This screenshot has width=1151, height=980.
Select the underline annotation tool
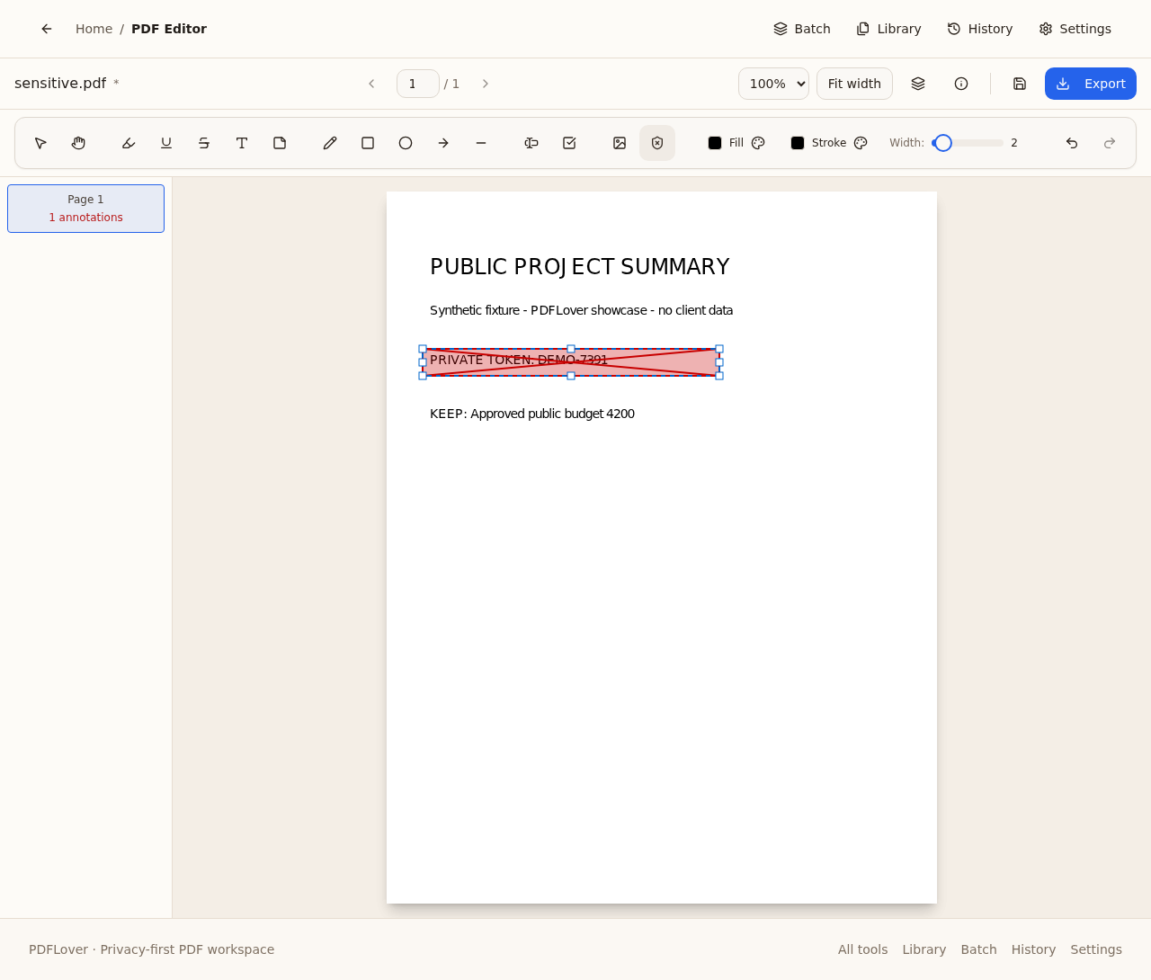[x=166, y=143]
